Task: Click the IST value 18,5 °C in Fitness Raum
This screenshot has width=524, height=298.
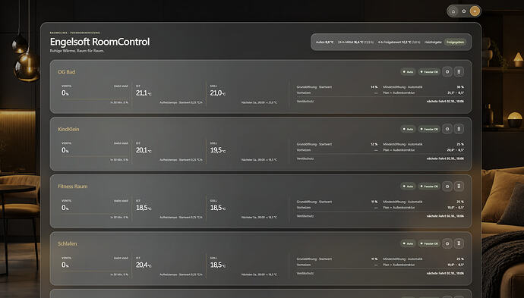Action: 144,208
